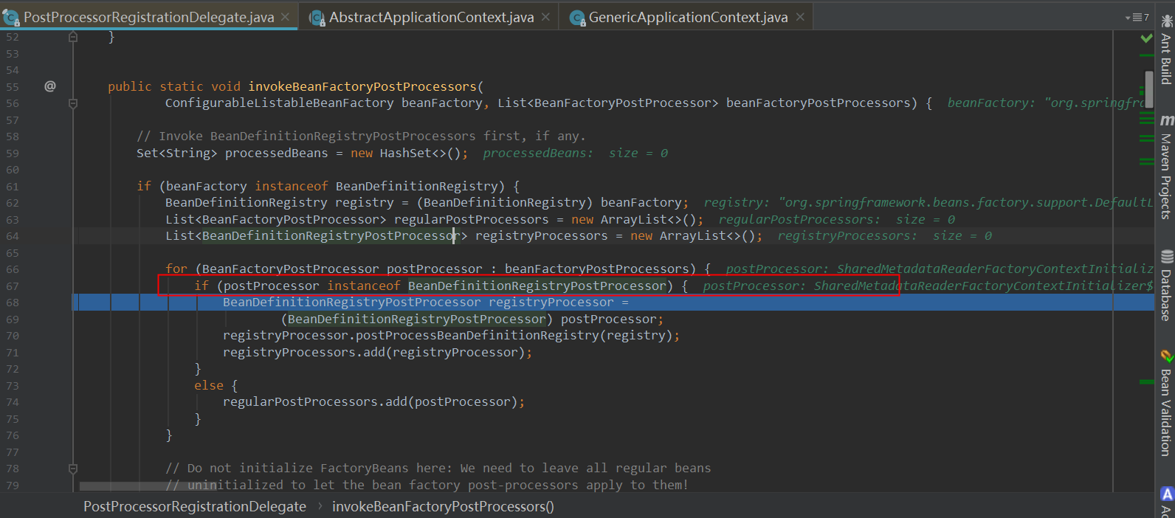Screen dimensions: 1175x518
Task: Click the vertical scrollbar thumb
Action: click(1149, 89)
